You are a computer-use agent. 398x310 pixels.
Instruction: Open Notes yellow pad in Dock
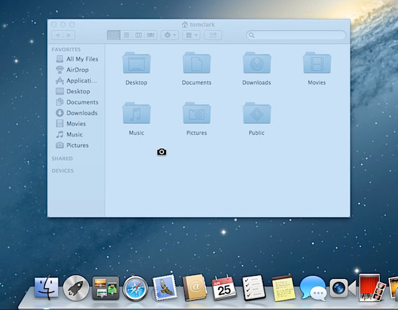point(284,288)
